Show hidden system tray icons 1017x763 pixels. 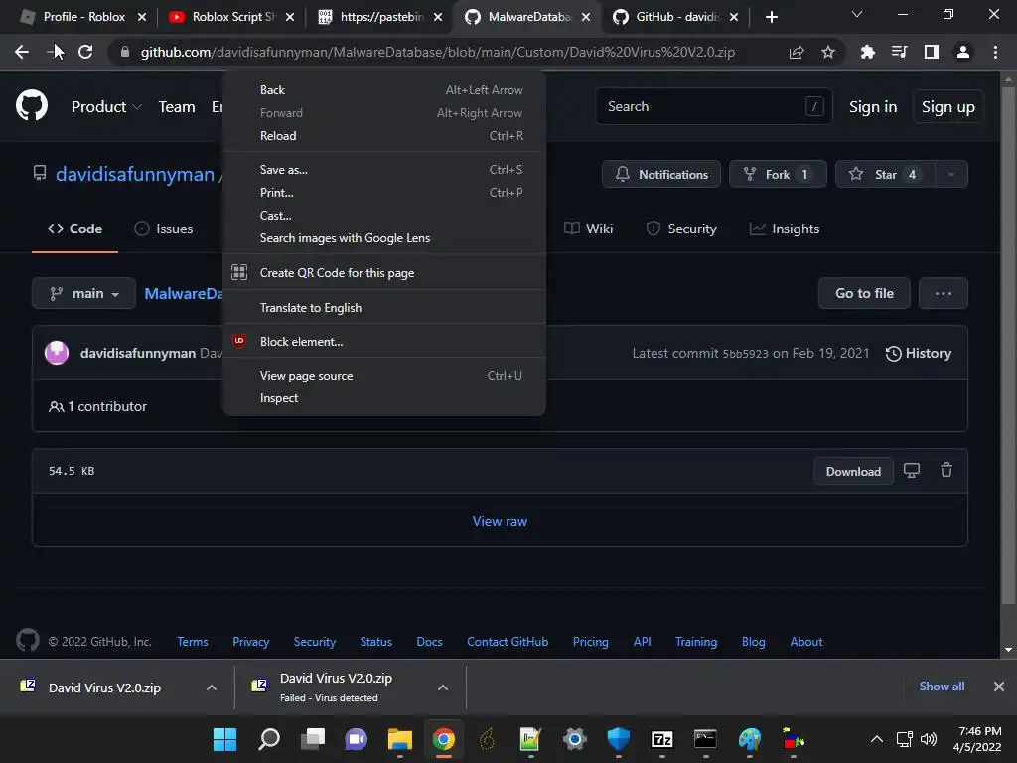(876, 739)
